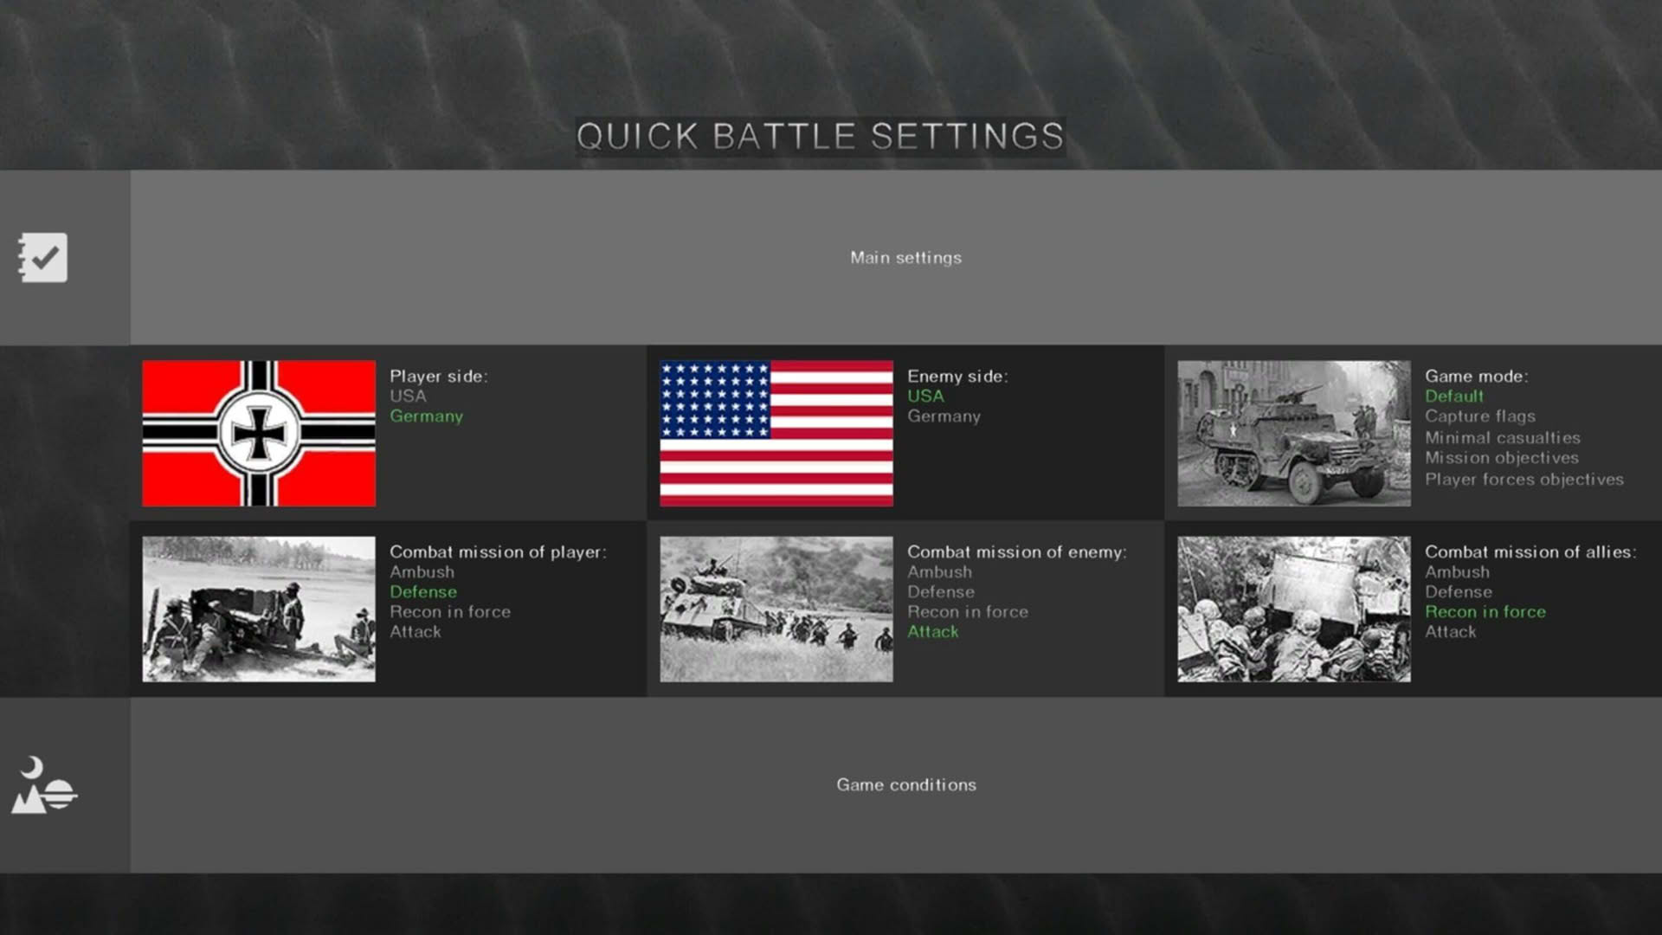The width and height of the screenshot is (1662, 935).
Task: Select USA as player side
Action: [x=408, y=396]
